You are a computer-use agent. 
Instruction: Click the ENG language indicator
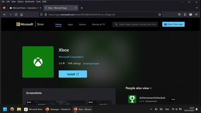pos(167,109)
